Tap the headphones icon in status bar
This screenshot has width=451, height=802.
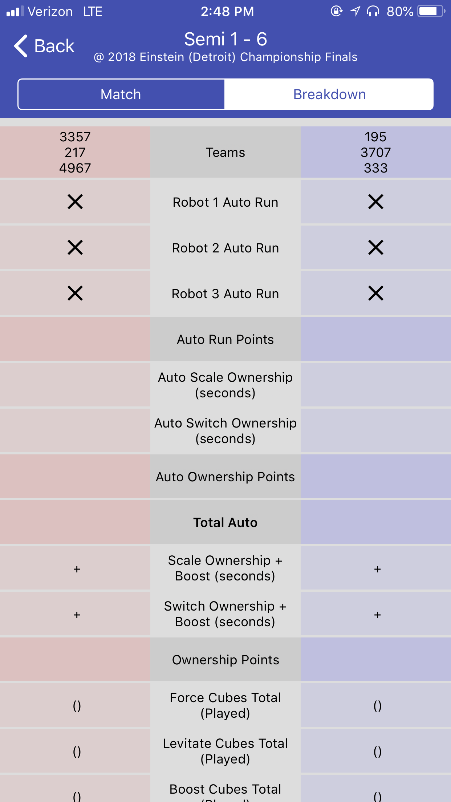click(x=373, y=11)
